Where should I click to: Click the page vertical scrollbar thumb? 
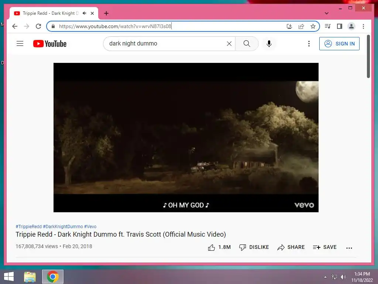(x=368, y=56)
